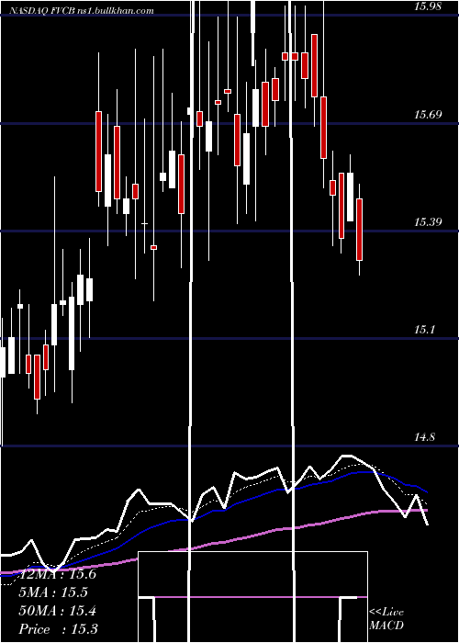Click the 15.1 price axis label
This screenshot has height=643, width=459.
(424, 330)
